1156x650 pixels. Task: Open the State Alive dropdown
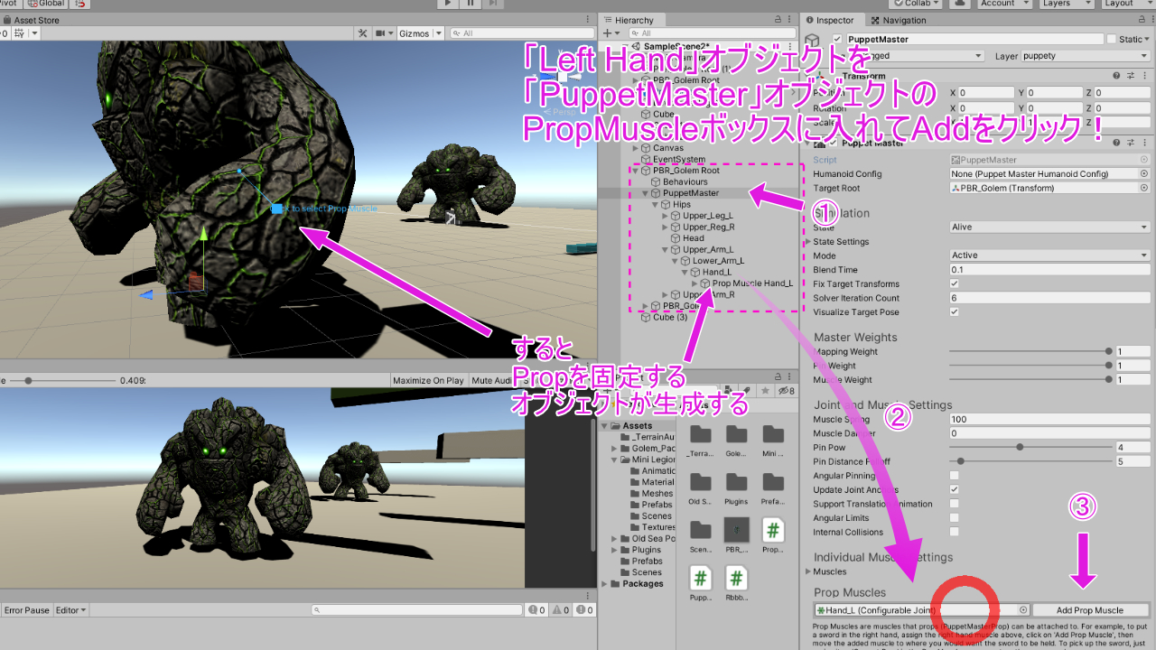tap(1049, 227)
